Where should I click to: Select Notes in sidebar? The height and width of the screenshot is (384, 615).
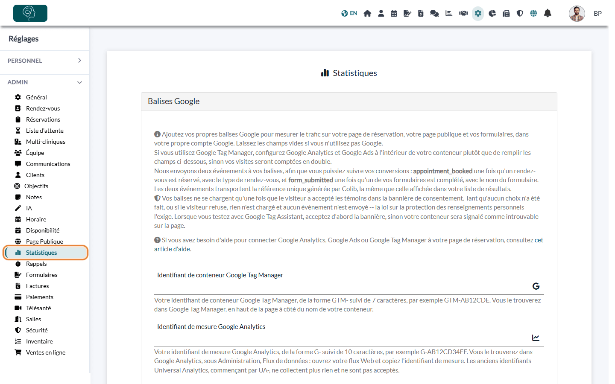(x=34, y=197)
